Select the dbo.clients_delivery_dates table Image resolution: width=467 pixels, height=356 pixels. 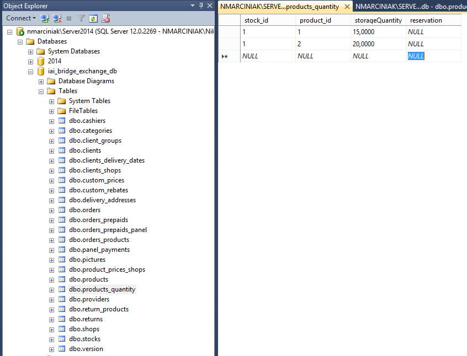pos(107,160)
